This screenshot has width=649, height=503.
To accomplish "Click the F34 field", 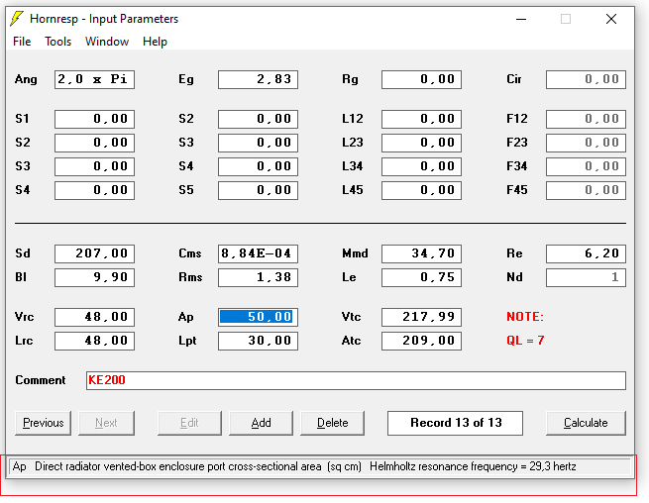I will click(586, 166).
